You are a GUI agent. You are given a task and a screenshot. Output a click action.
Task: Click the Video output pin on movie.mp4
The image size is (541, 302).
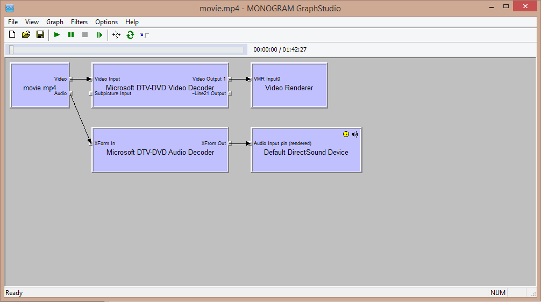(x=71, y=79)
